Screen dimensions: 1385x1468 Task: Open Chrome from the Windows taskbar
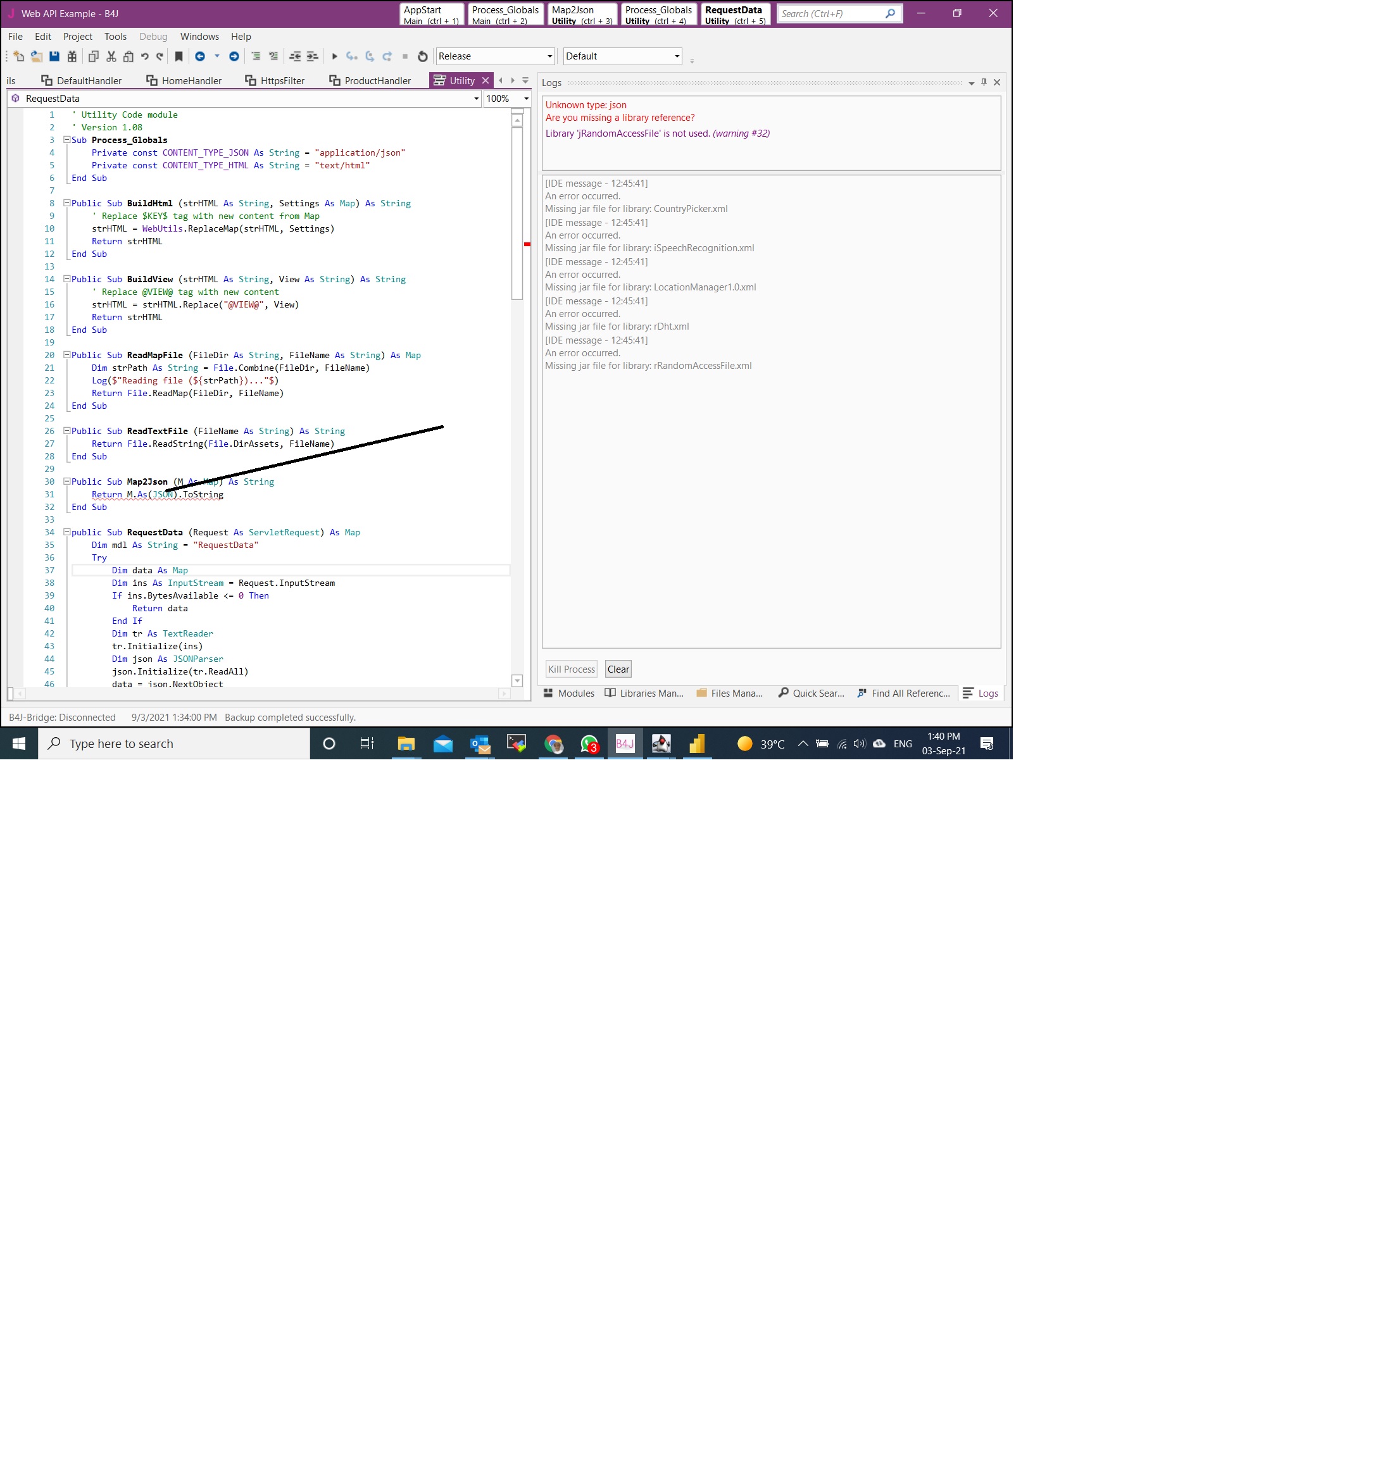coord(553,743)
